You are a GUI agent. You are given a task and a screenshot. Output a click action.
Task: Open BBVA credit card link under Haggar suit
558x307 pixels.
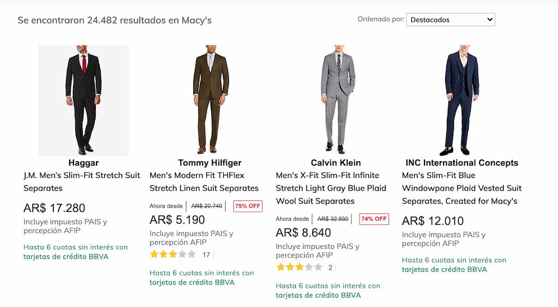point(66,256)
